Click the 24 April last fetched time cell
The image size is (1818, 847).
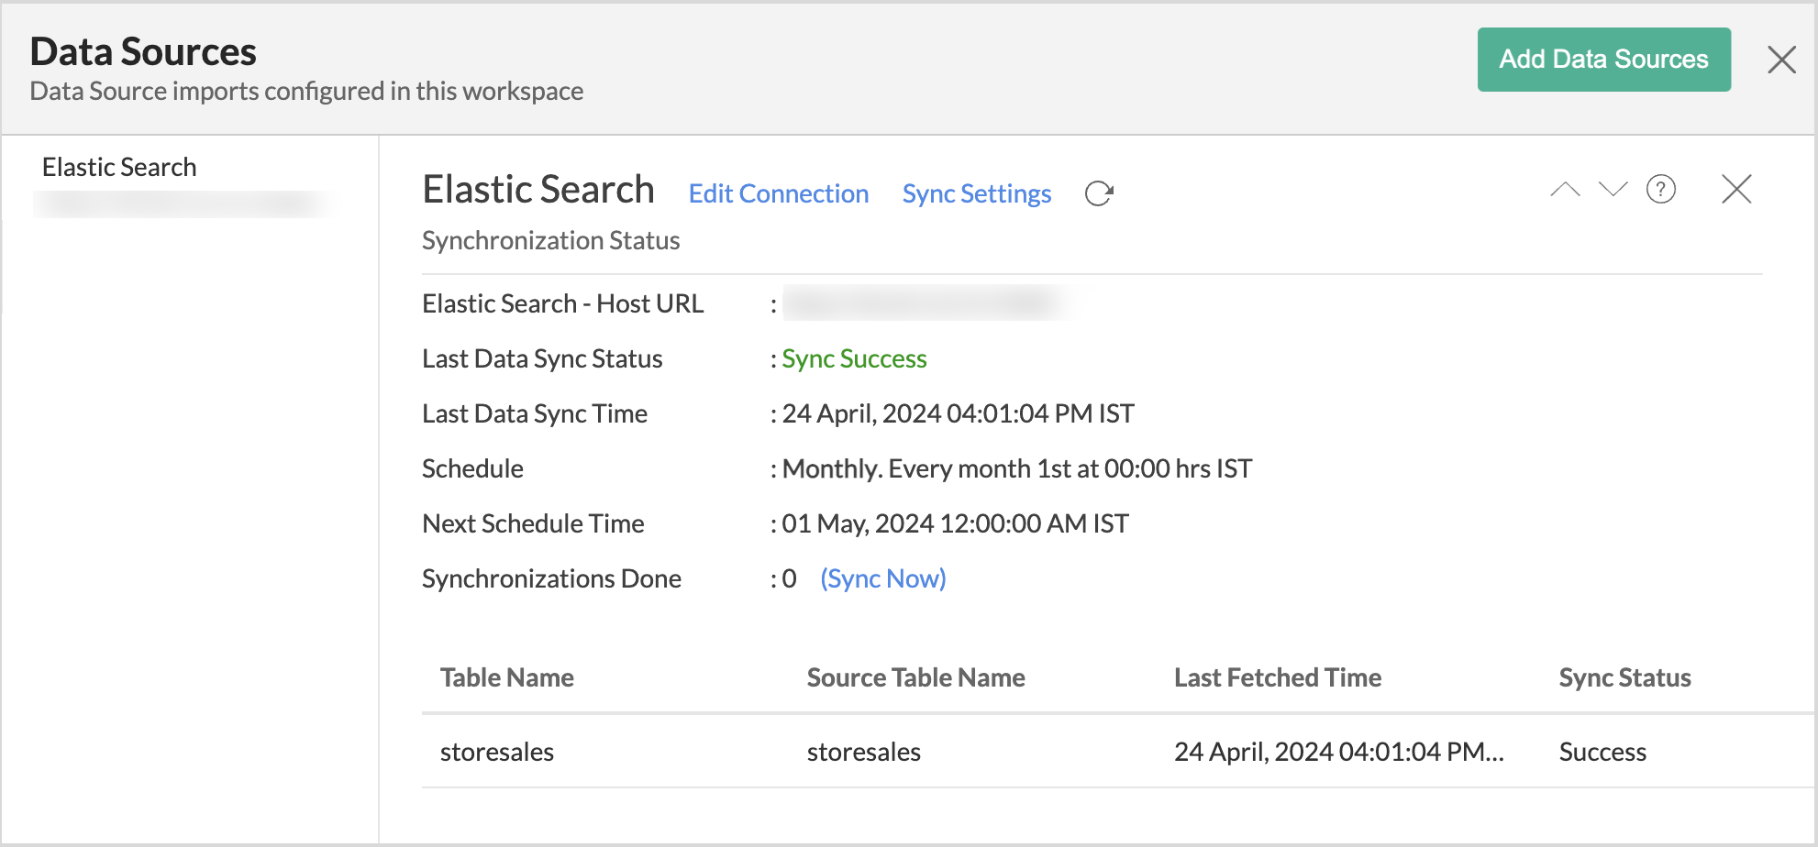click(1339, 752)
